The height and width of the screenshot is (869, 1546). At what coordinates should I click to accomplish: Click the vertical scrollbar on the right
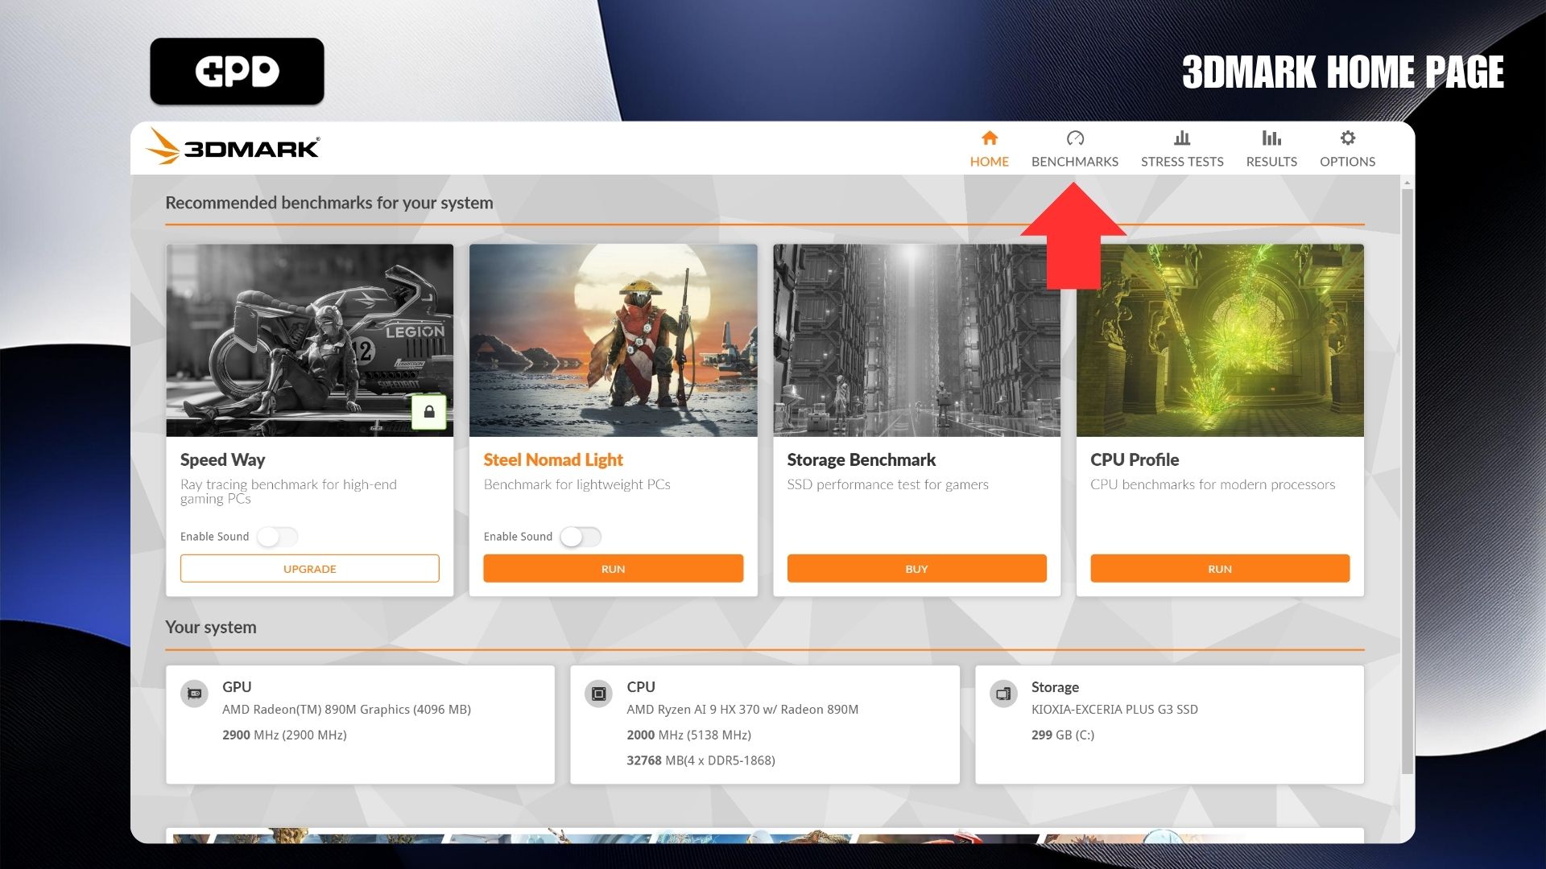[1407, 483]
